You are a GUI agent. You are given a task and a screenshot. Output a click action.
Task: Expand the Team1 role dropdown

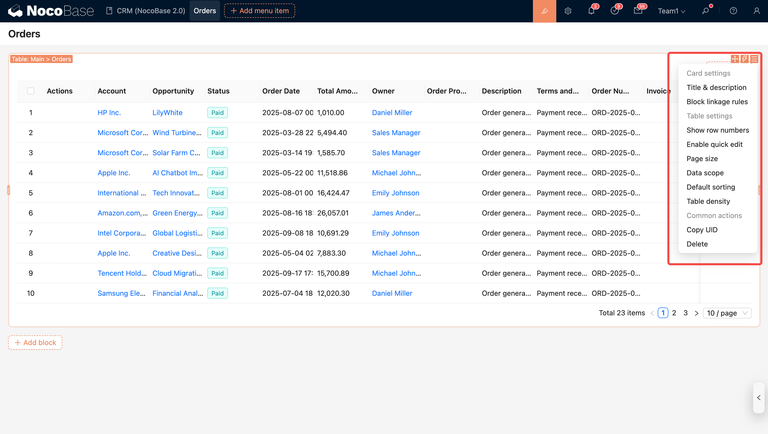[671, 11]
